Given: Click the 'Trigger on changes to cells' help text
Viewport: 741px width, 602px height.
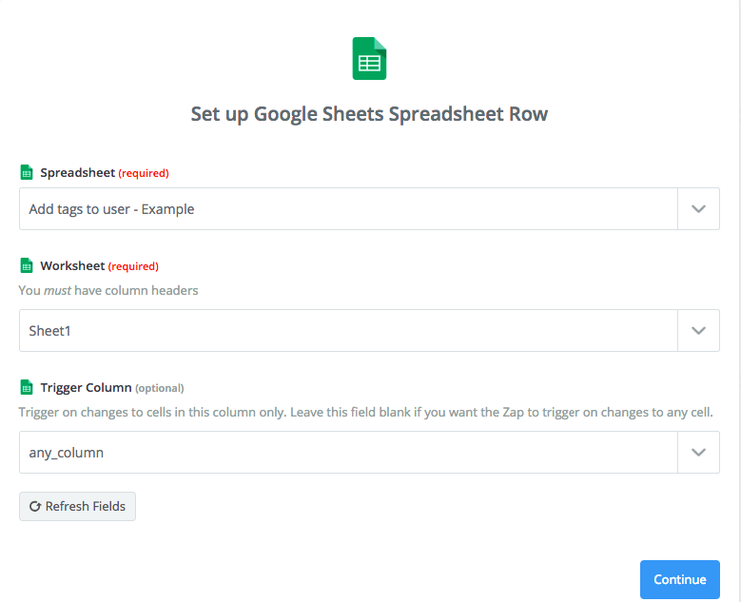Looking at the screenshot, I should [x=365, y=412].
